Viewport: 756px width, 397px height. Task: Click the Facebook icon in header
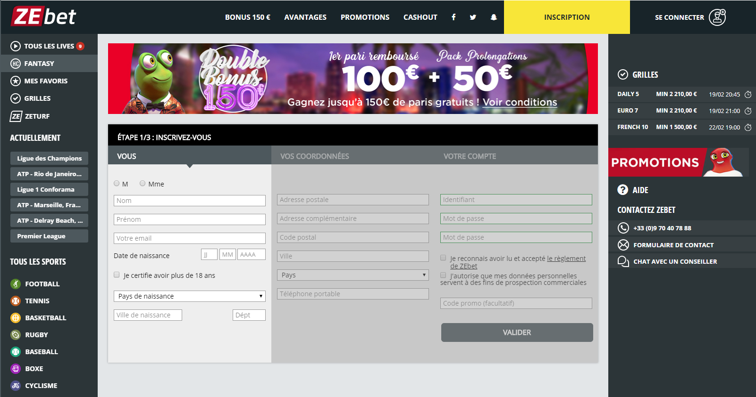(x=454, y=17)
